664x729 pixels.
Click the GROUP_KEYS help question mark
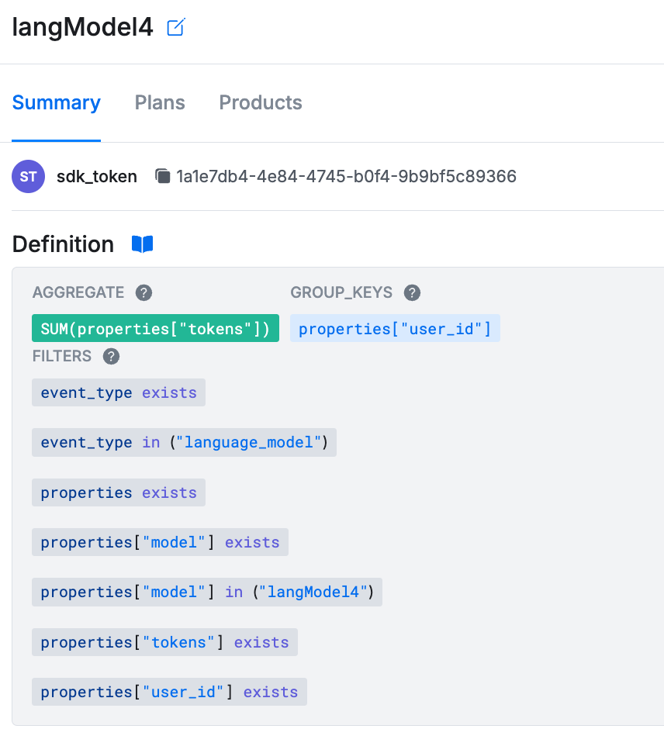pos(412,293)
